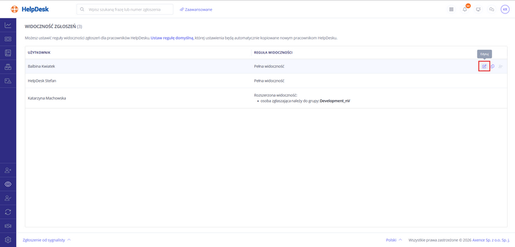Viewport: 515px width, 247px height.
Task: Open the tickets icon in the sidebar
Action: (8, 39)
